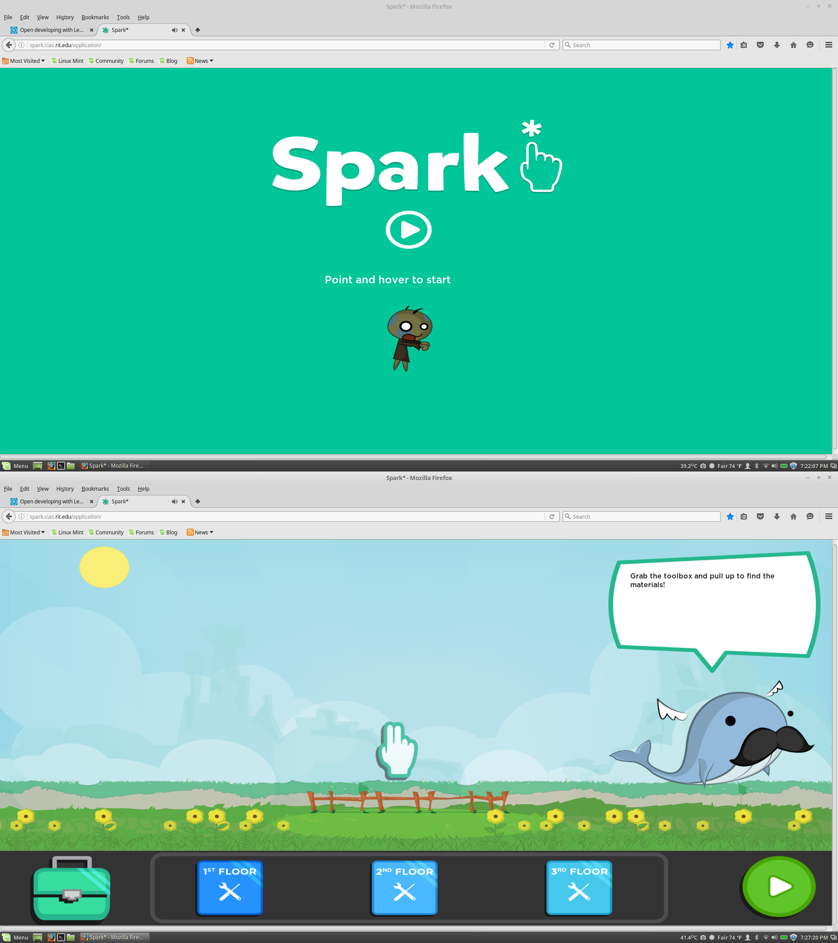Mute the Spark* tab in the whale-scene window
The width and height of the screenshot is (838, 943).
174,502
